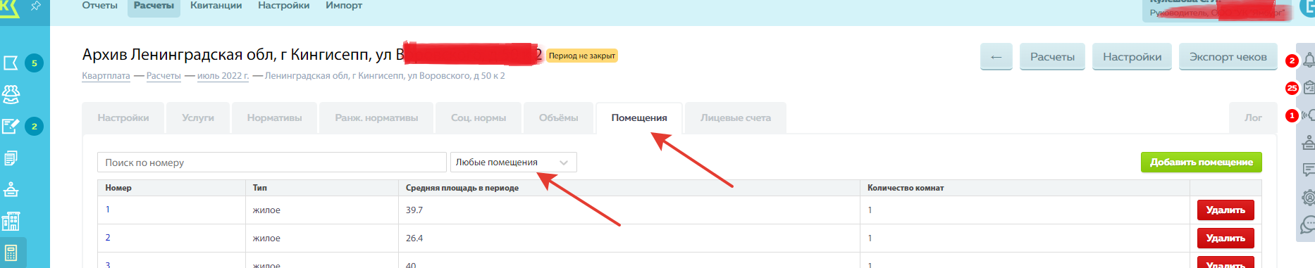The image size is (1315, 268).
Task: Open the messages icon in the right panel
Action: point(1309,170)
